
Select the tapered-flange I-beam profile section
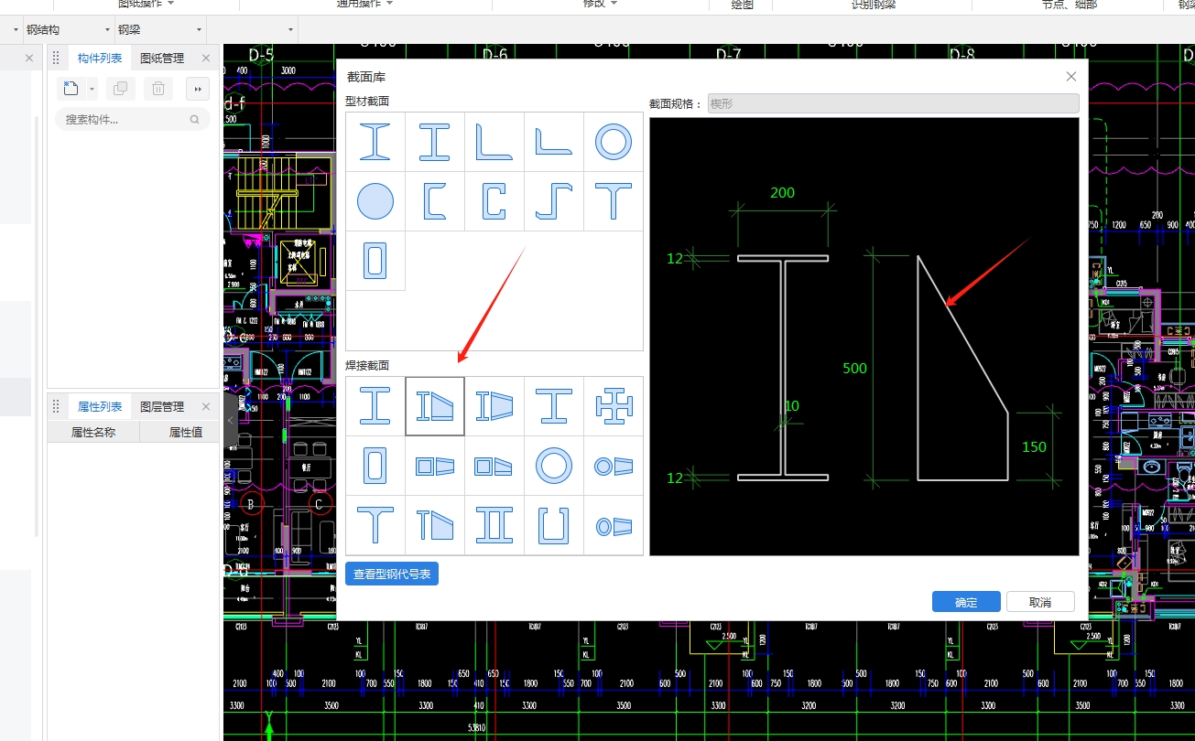pyautogui.click(x=375, y=142)
